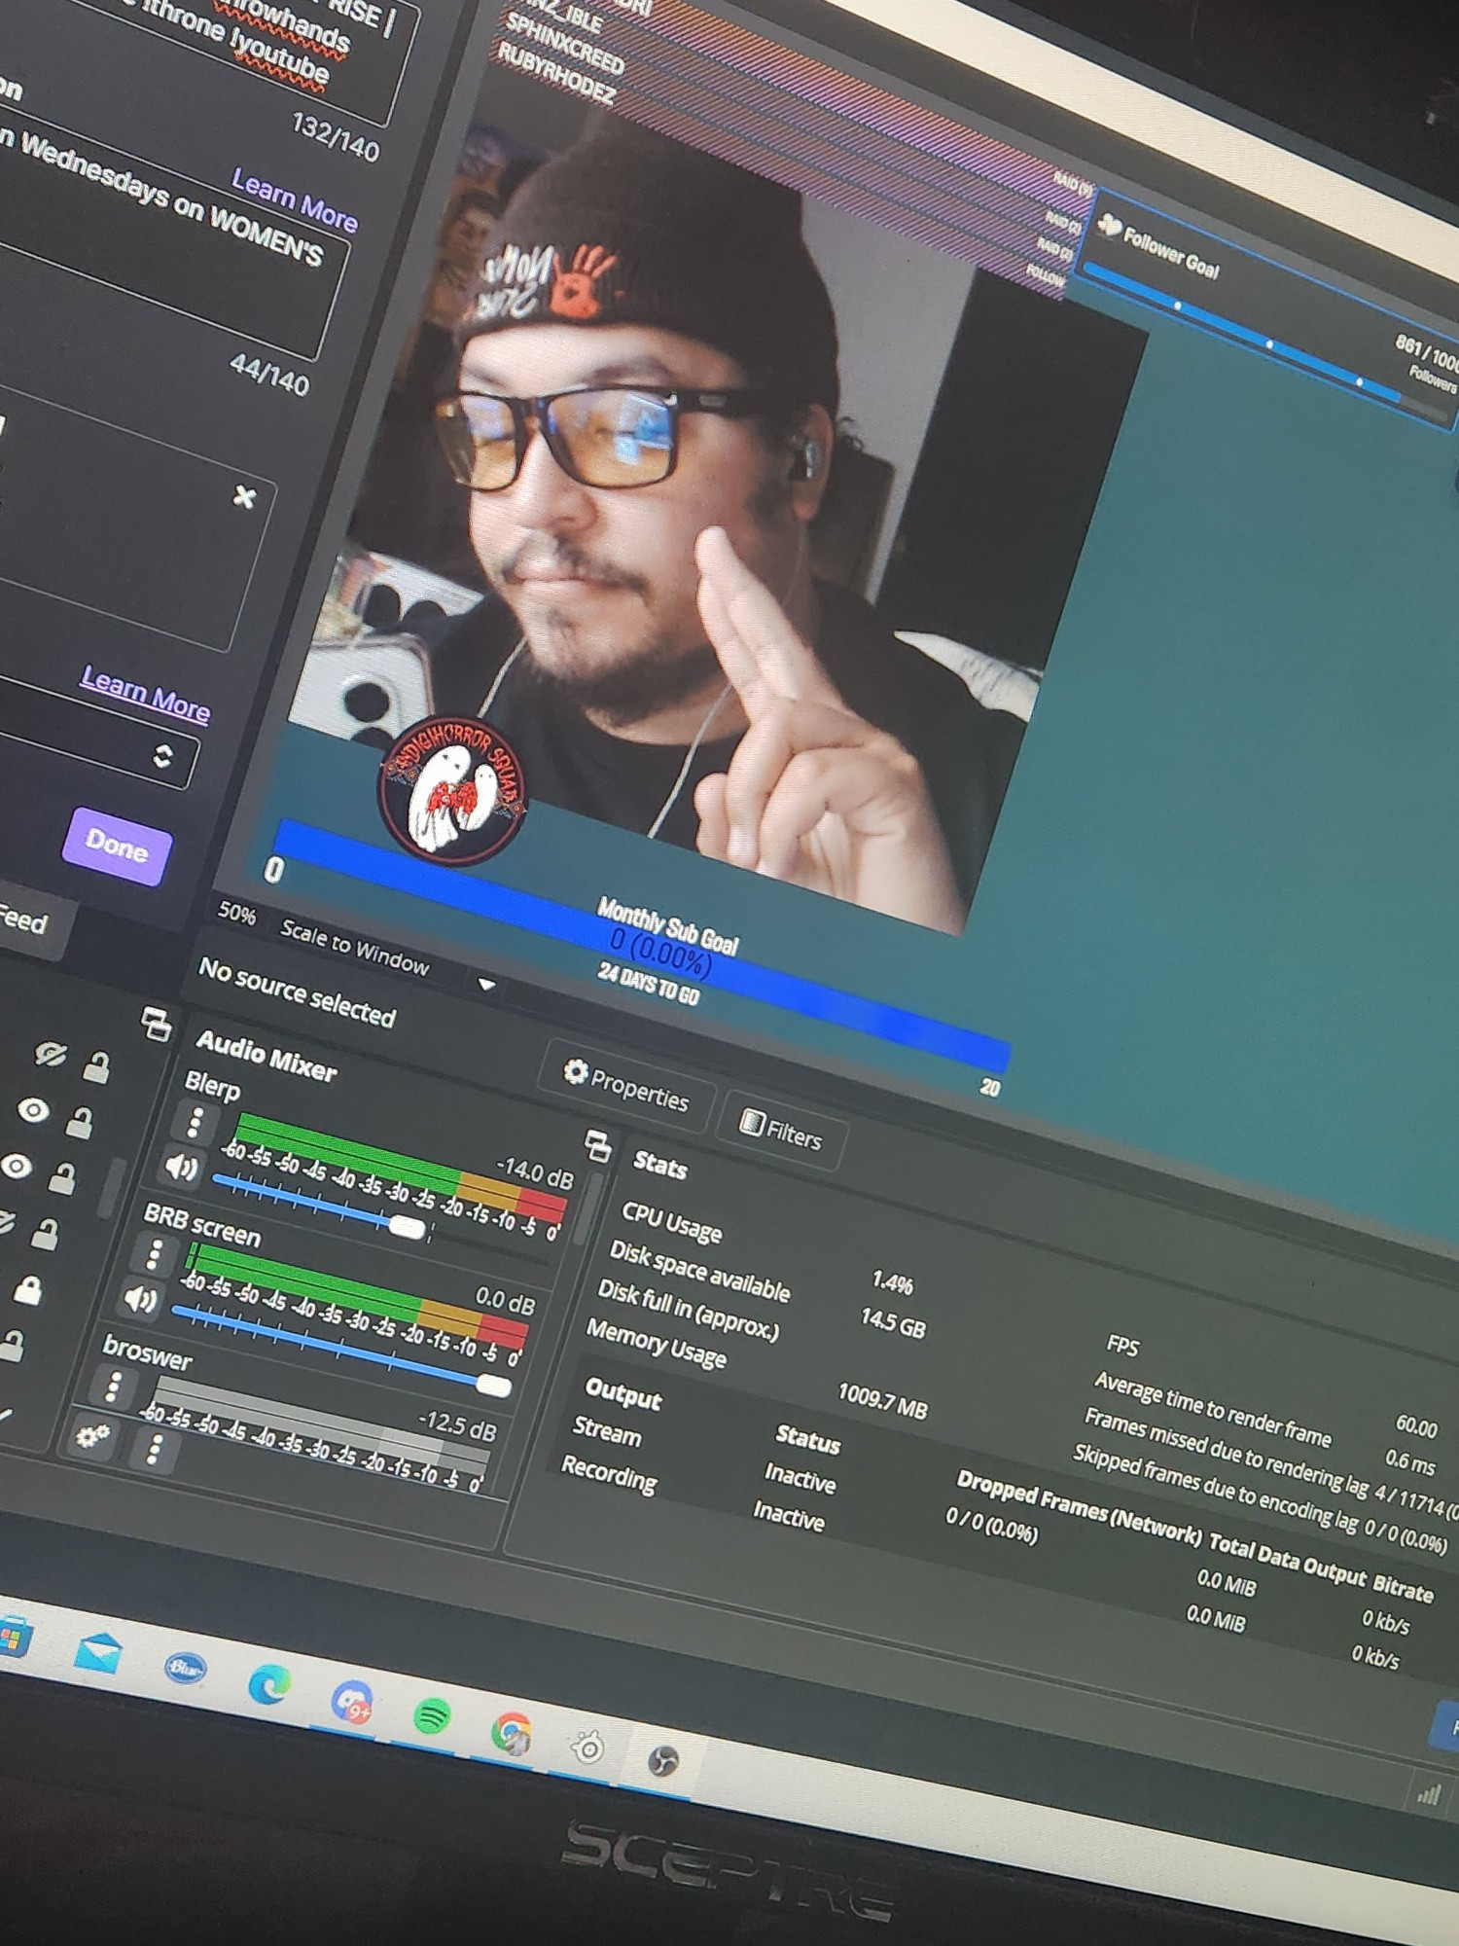Click the No source selected label
Screen dimensions: 1459x1946
click(x=297, y=992)
